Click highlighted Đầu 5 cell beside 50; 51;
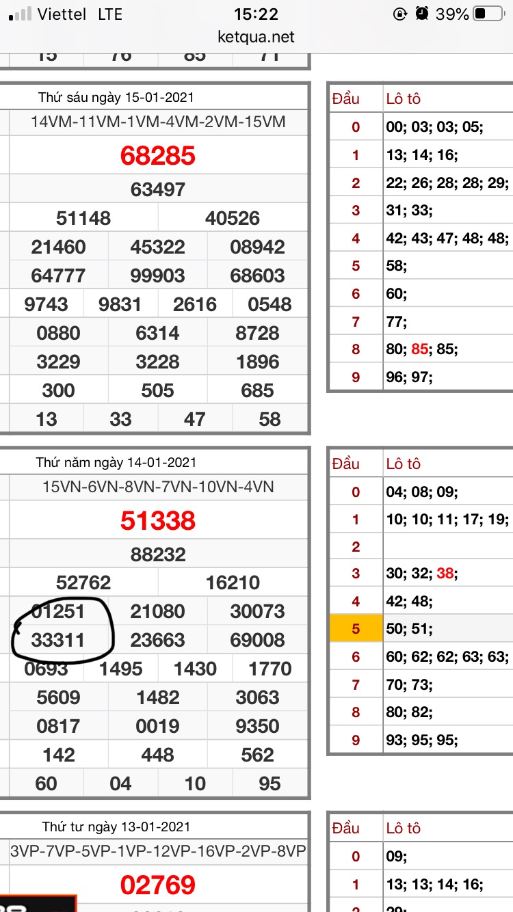Screen dimensions: 513x912 point(355,629)
